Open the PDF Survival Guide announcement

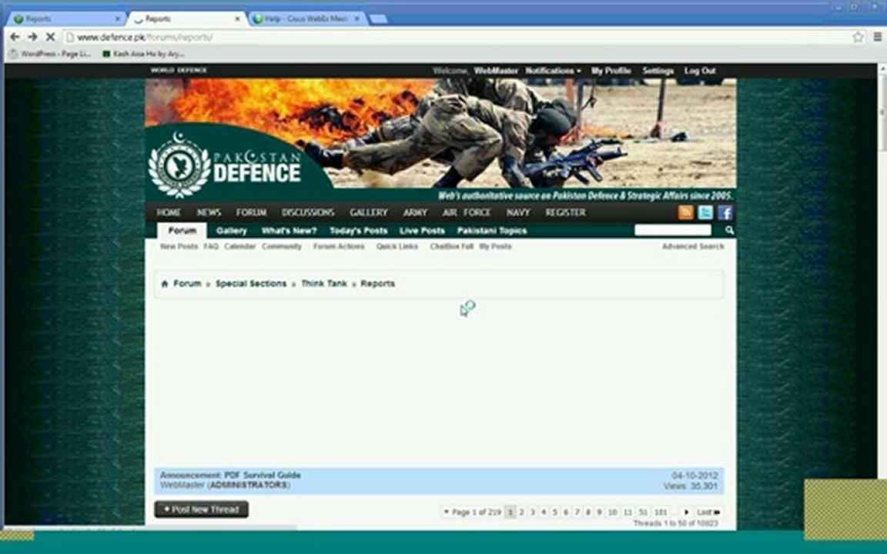(263, 476)
